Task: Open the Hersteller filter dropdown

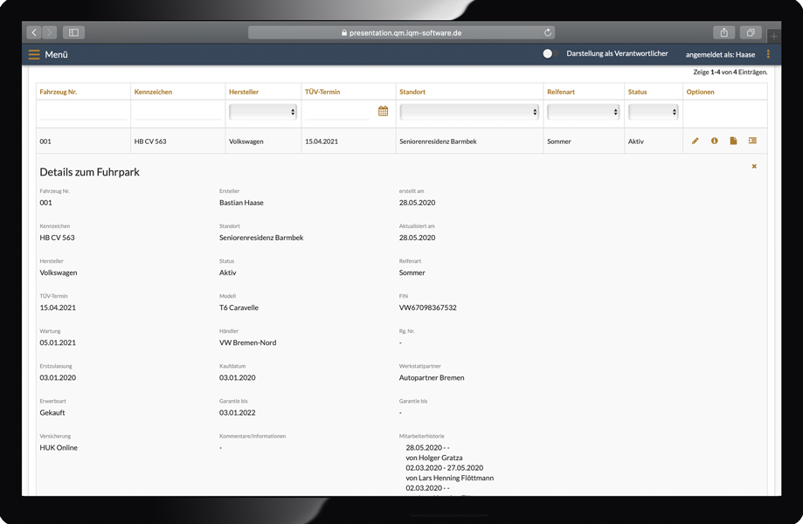Action: click(x=263, y=112)
